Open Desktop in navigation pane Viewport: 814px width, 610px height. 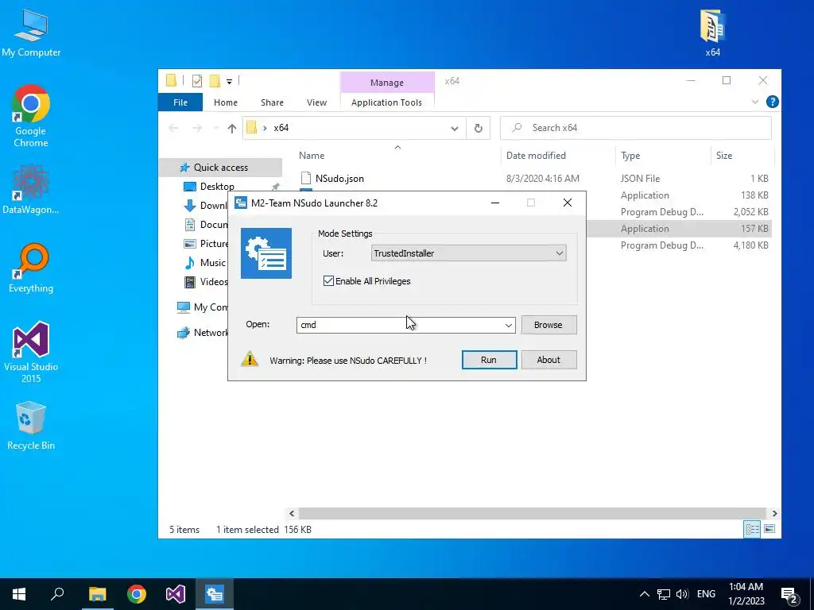(217, 186)
